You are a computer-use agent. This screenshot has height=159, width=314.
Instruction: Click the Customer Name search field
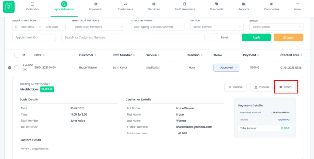pyautogui.click(x=157, y=27)
